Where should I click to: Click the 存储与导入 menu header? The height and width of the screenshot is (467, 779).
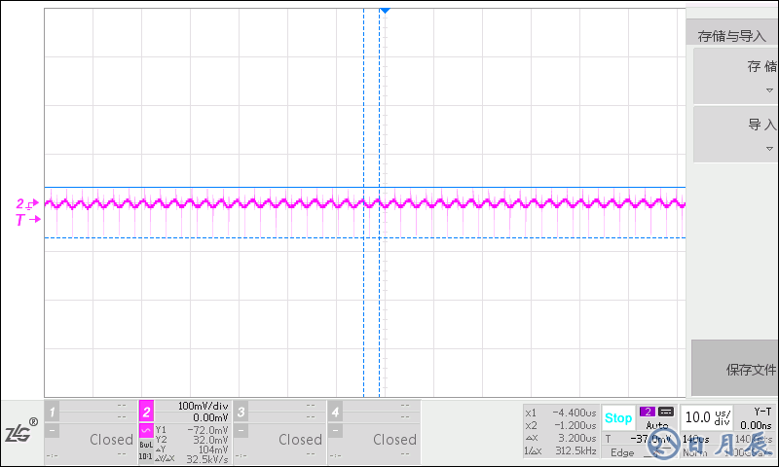(732, 36)
